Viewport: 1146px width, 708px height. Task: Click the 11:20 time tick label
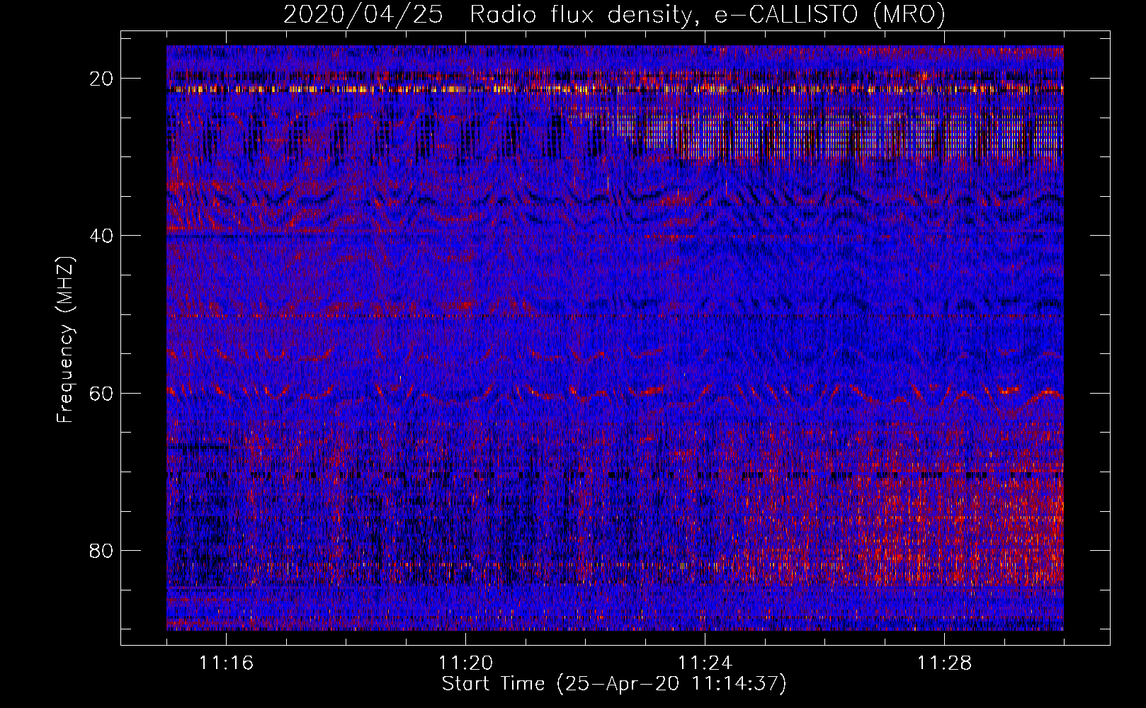(x=466, y=663)
